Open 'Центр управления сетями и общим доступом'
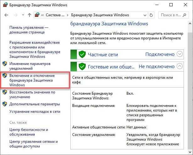This screenshot has width=193, height=155. click(x=34, y=144)
